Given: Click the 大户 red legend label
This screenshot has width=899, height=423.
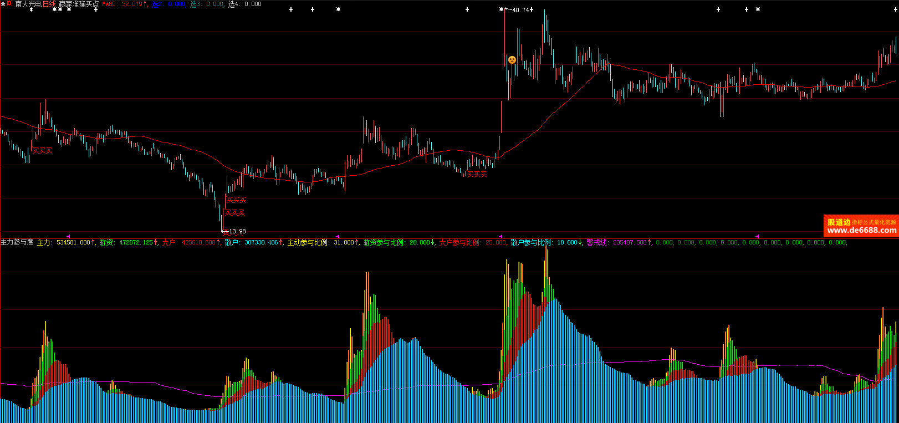Looking at the screenshot, I should pos(169,242).
